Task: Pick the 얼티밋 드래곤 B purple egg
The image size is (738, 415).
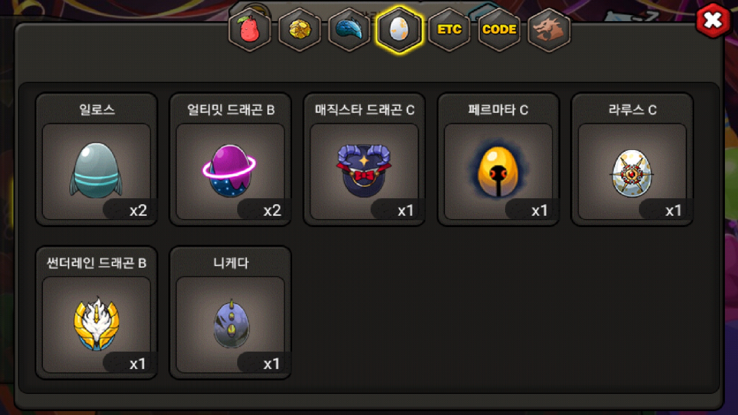Action: click(x=230, y=171)
